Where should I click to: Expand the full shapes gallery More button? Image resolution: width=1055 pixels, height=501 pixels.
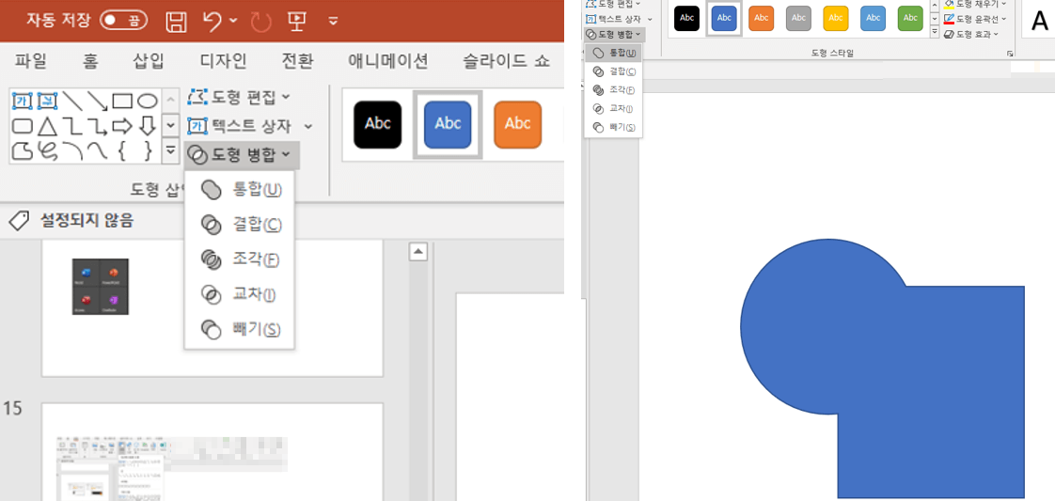pos(170,150)
